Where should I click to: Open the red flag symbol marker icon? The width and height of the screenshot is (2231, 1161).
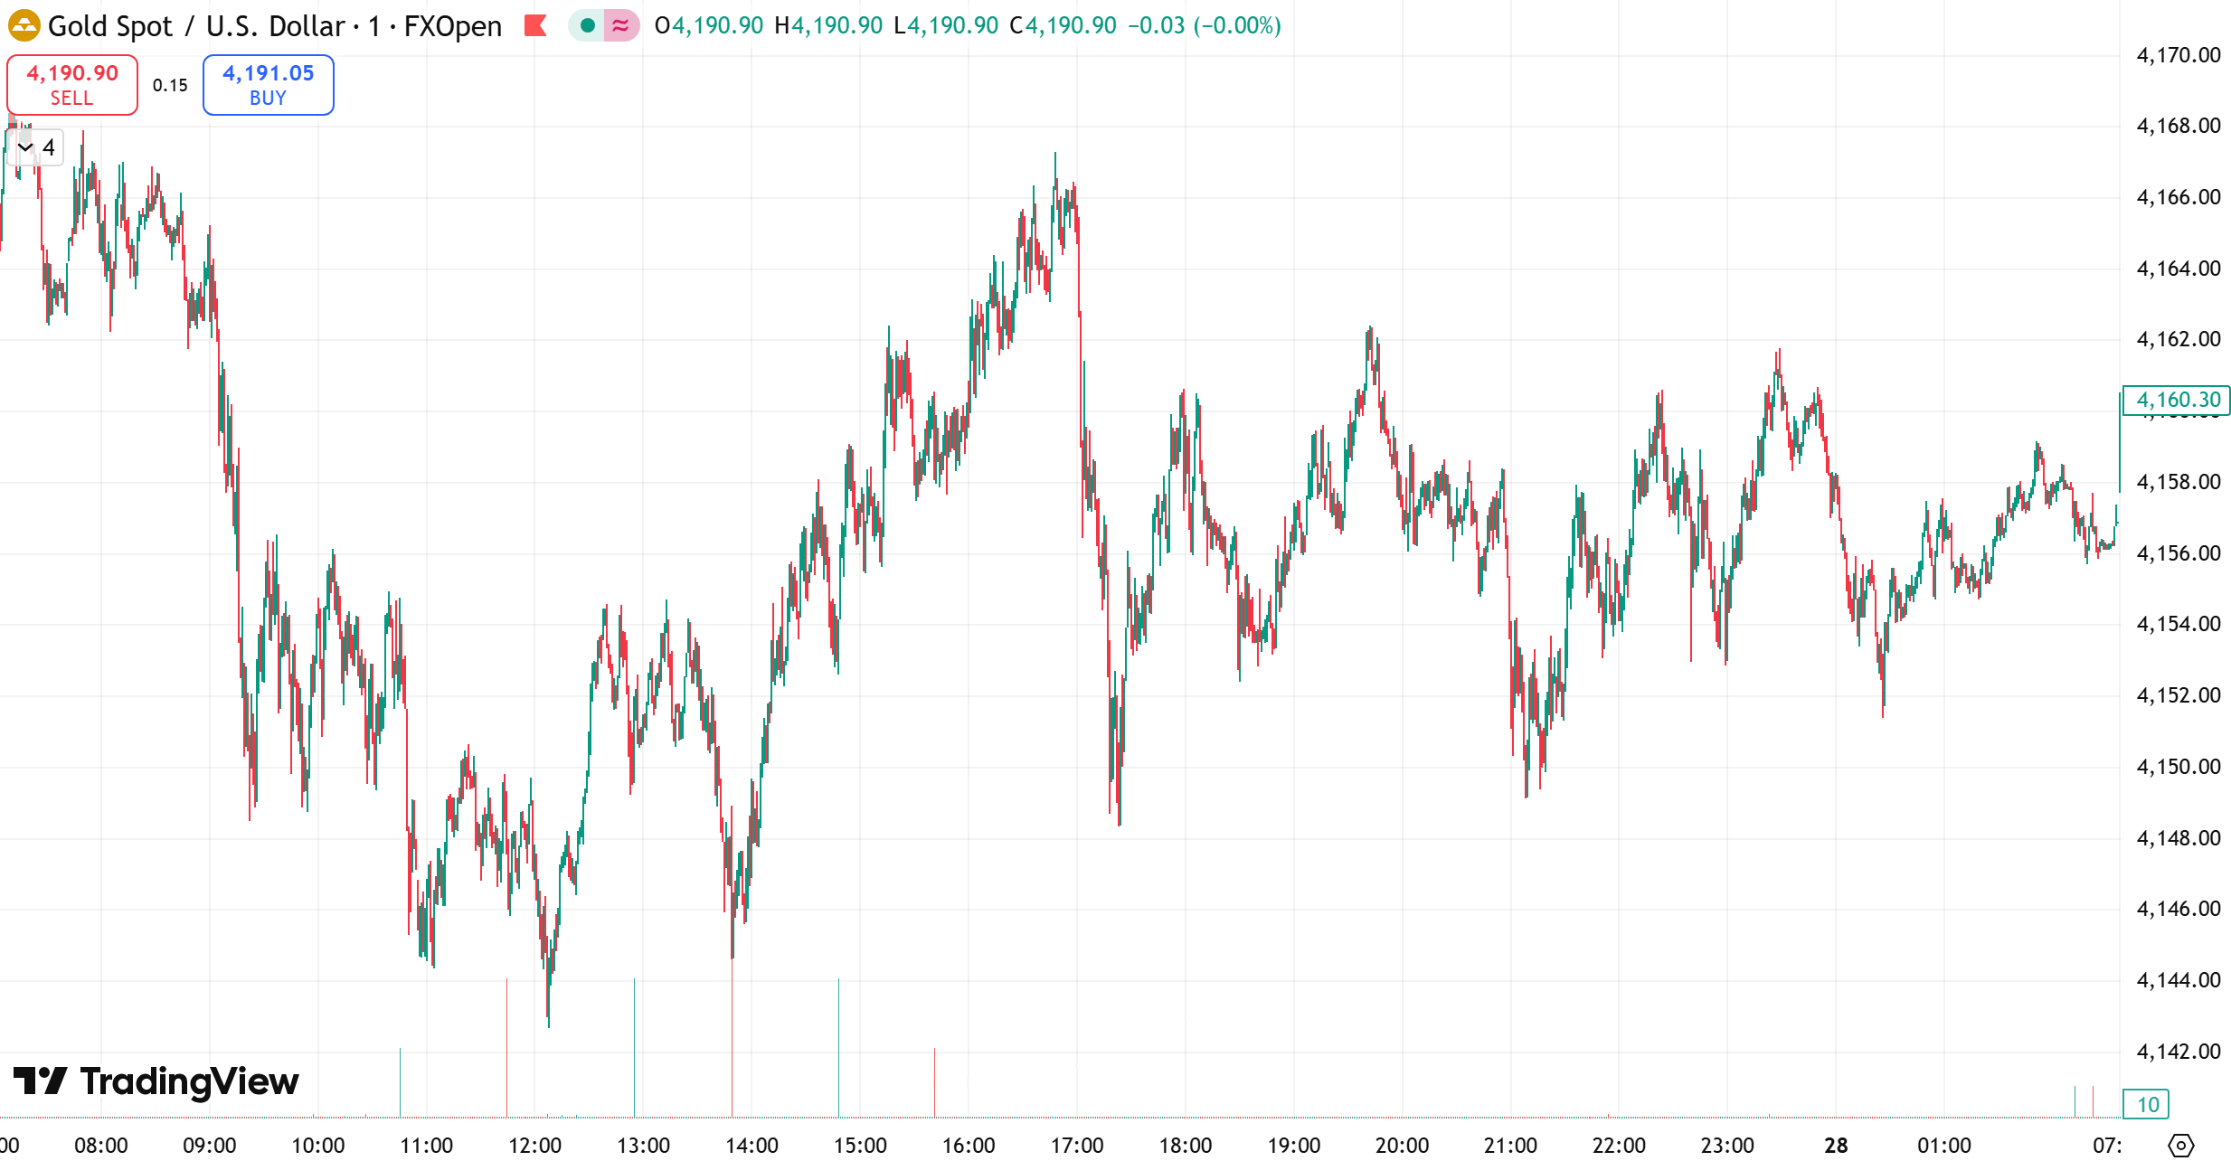[537, 26]
